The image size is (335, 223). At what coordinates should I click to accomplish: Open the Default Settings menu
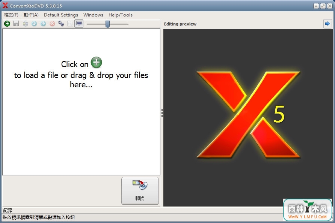pos(61,15)
